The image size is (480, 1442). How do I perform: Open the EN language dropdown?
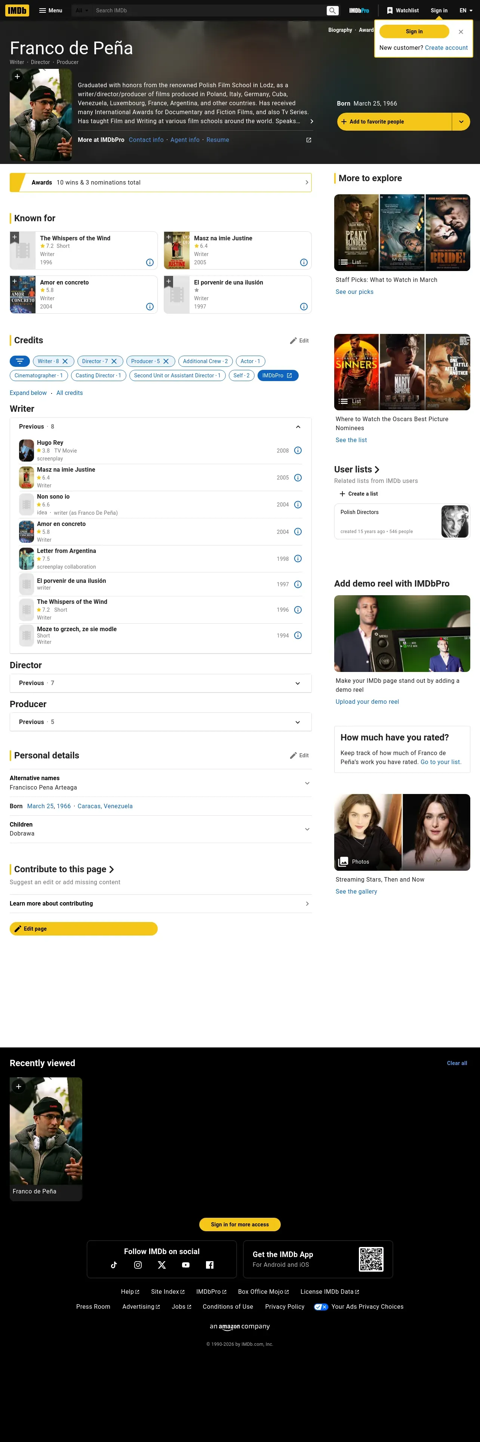[466, 10]
